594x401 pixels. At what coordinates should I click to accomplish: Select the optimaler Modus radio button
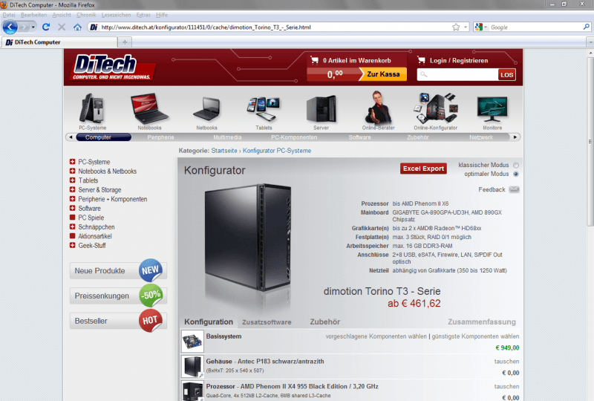(x=515, y=174)
